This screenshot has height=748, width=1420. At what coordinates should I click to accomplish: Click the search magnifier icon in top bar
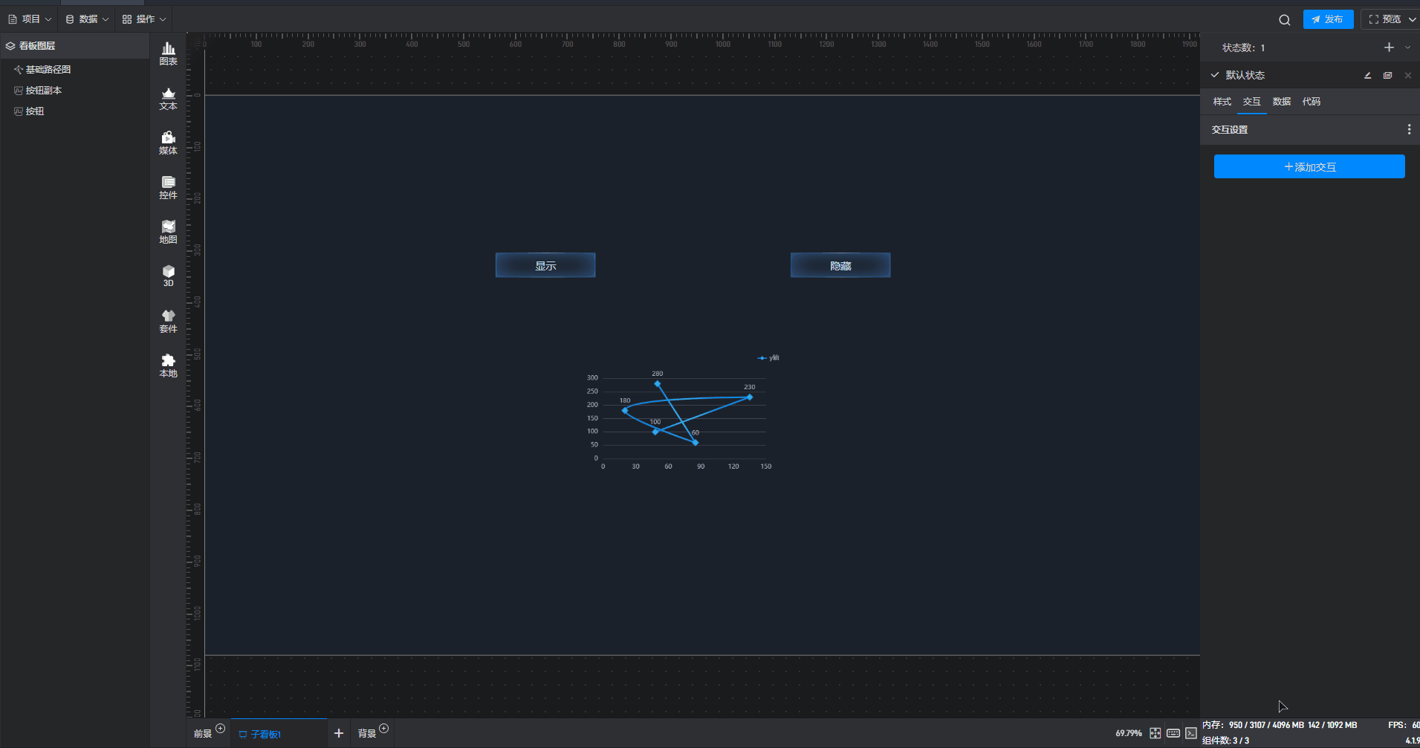[x=1284, y=20]
